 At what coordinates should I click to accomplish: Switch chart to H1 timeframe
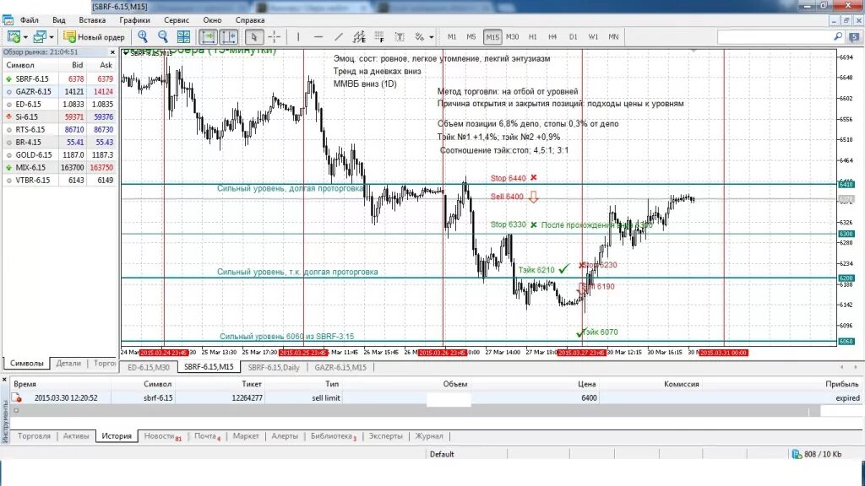[x=532, y=37]
